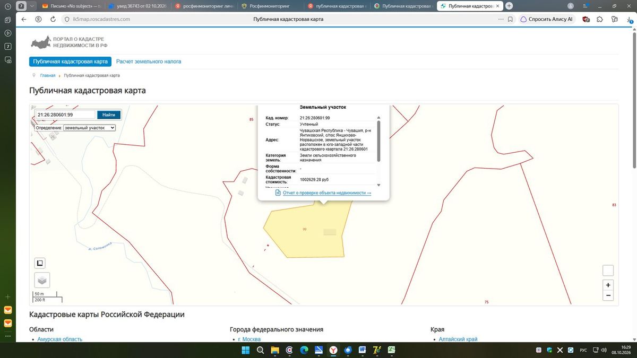Click 'Спросить Алису AI' button
Viewport: 637px width, 358px height.
(547, 19)
